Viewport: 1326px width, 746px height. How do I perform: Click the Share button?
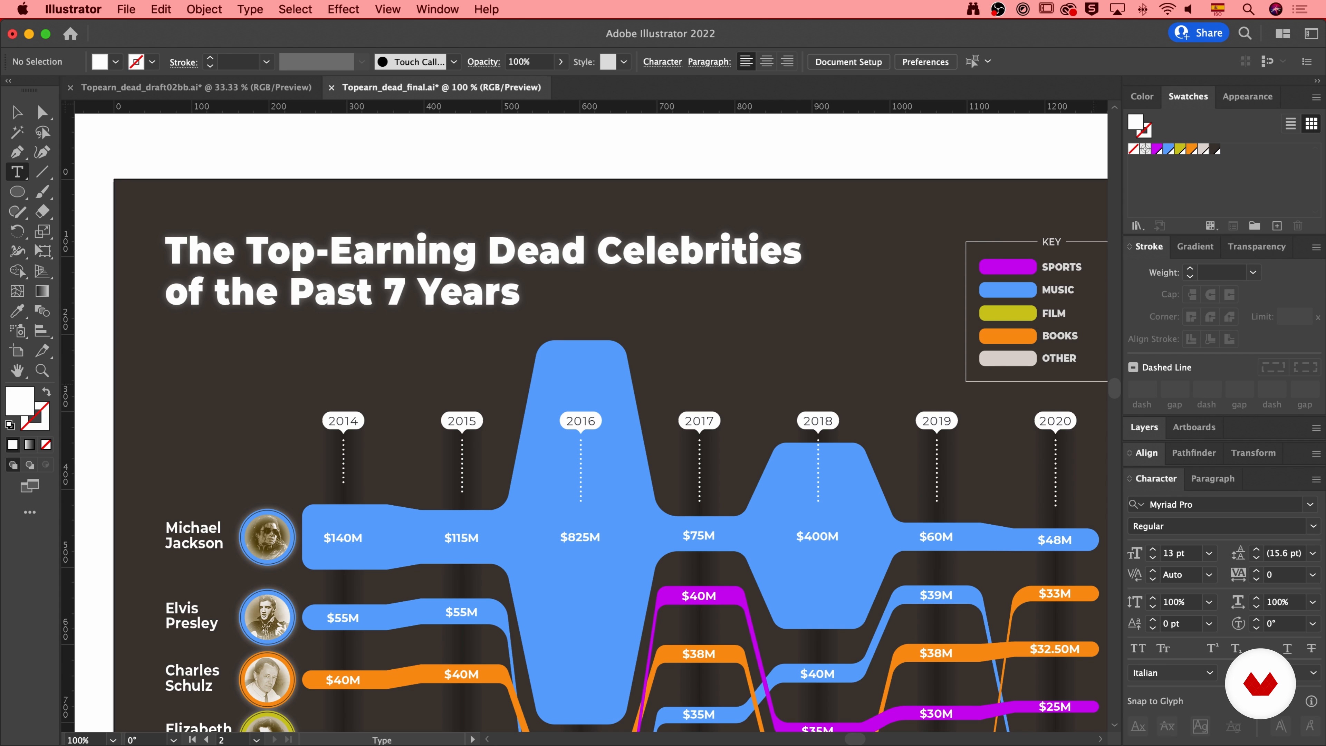click(1199, 33)
